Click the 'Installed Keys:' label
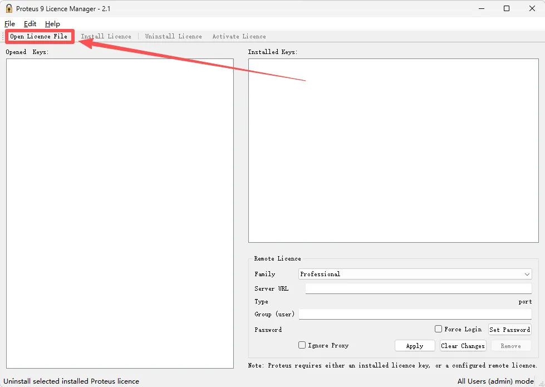This screenshot has height=387, width=545. tap(273, 52)
